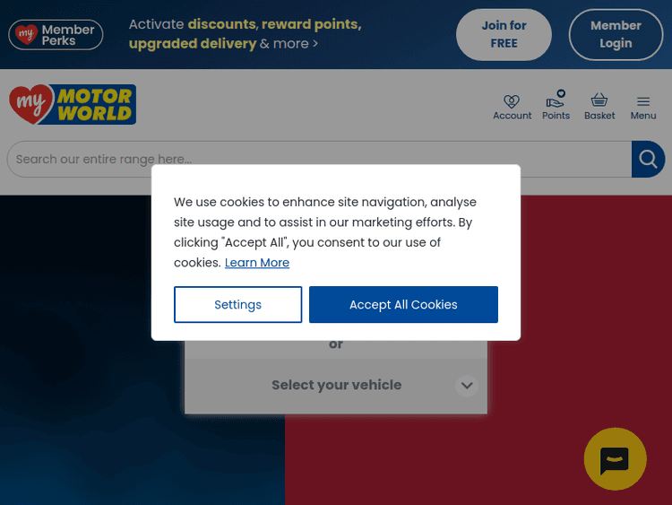Click the search magnifier button
The width and height of the screenshot is (672, 505).
coord(648,159)
